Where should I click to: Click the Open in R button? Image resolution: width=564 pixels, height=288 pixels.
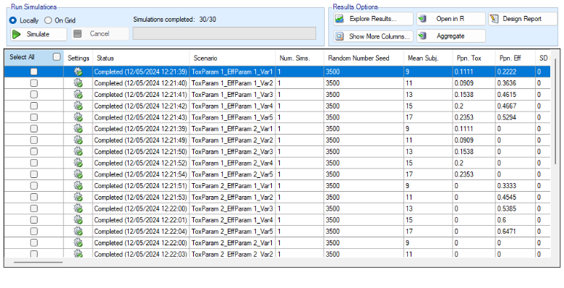click(x=451, y=19)
